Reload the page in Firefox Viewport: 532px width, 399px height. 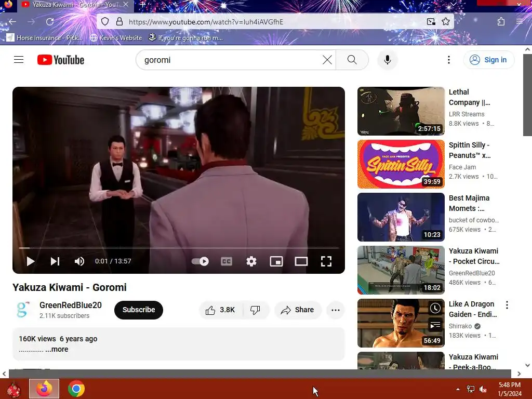50,22
